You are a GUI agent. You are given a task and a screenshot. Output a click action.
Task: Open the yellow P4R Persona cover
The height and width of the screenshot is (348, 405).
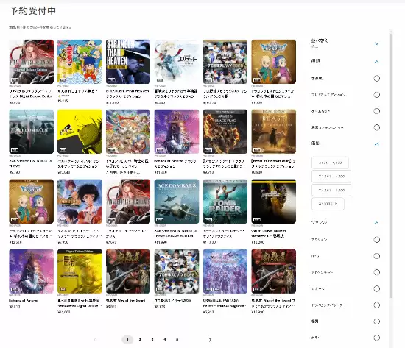coord(80,132)
